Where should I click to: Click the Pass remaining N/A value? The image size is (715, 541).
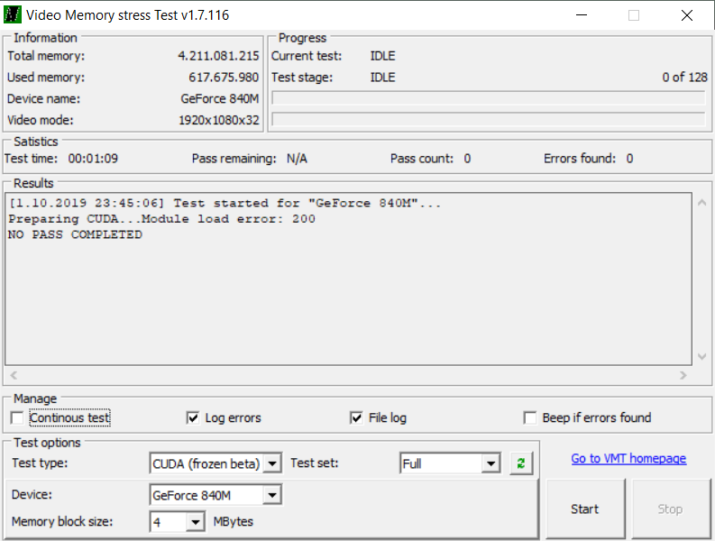click(x=297, y=159)
